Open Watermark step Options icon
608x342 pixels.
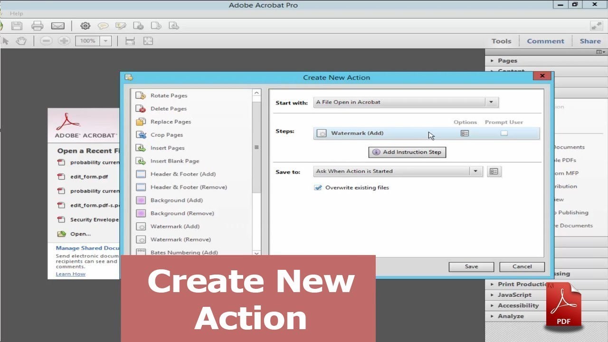pyautogui.click(x=465, y=133)
